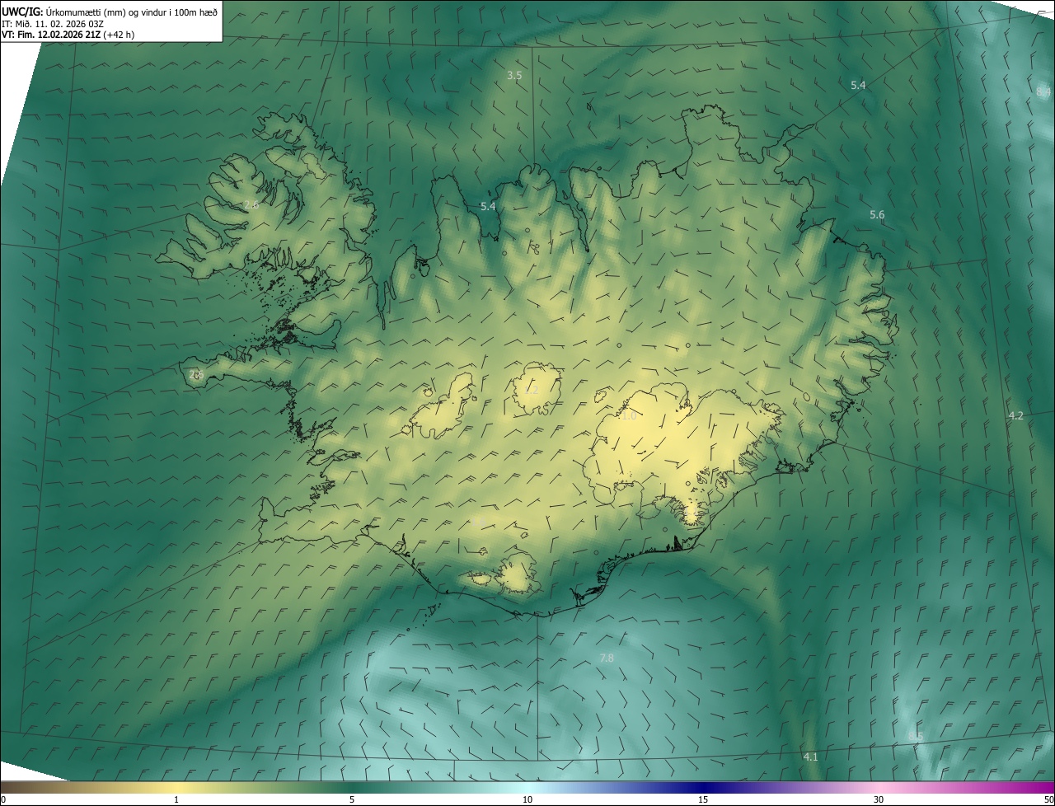The width and height of the screenshot is (1055, 806).
Task: Click the 5.4 label over the northeast sea
Action: [x=858, y=86]
